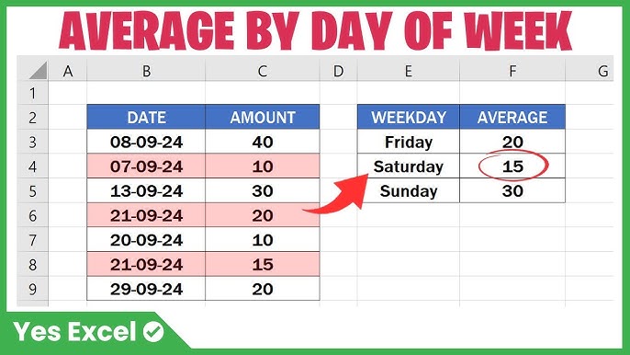Select the date cell 08-09-24

click(146, 142)
